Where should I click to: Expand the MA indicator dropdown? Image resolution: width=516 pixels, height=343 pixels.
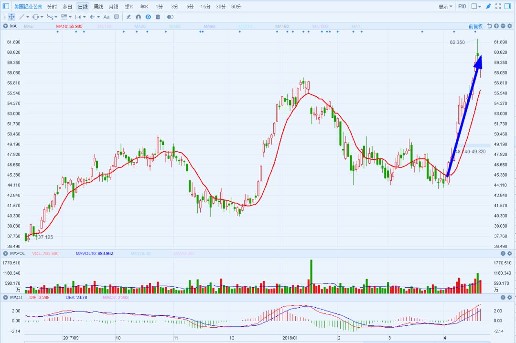point(5,26)
